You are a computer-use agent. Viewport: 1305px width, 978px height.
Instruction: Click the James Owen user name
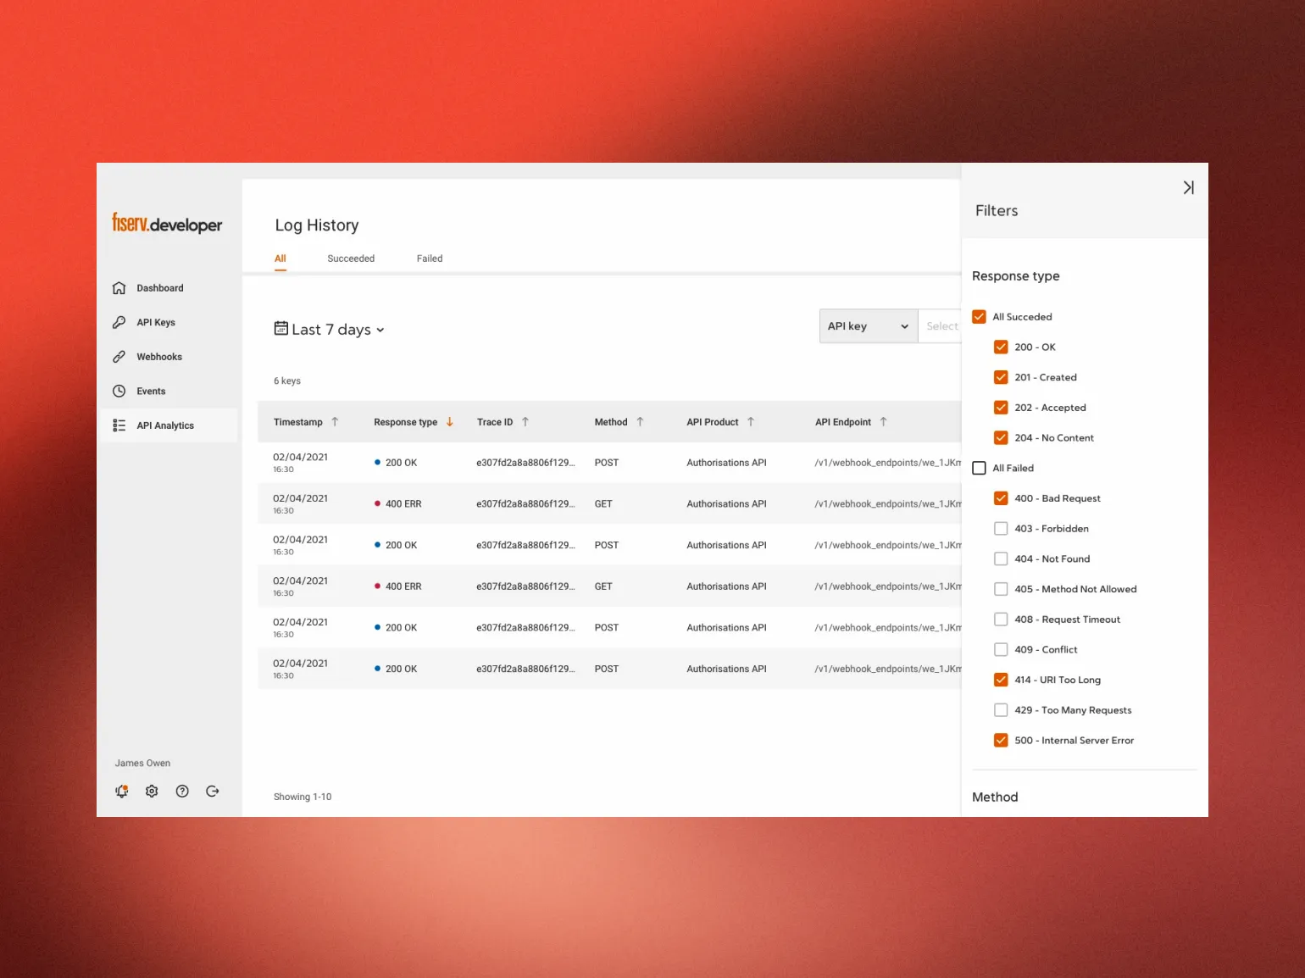[142, 763]
